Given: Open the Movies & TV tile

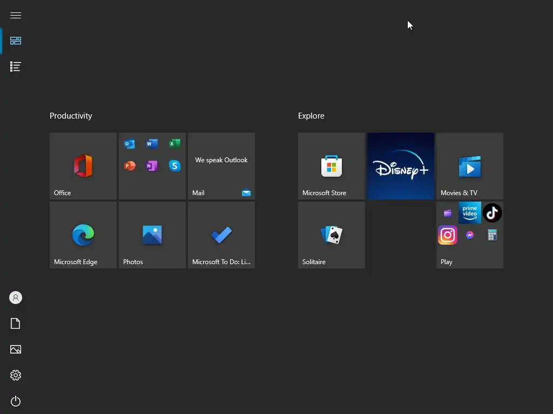Looking at the screenshot, I should [x=470, y=166].
